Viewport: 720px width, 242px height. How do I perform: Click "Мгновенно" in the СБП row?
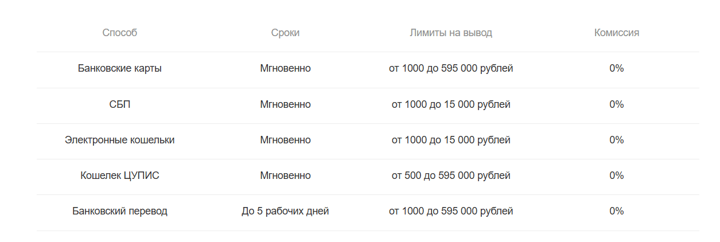pos(285,104)
